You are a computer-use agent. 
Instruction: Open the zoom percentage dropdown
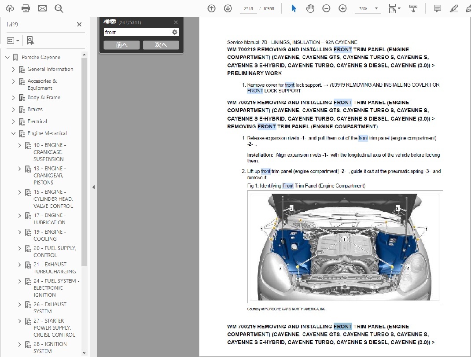tap(376, 8)
